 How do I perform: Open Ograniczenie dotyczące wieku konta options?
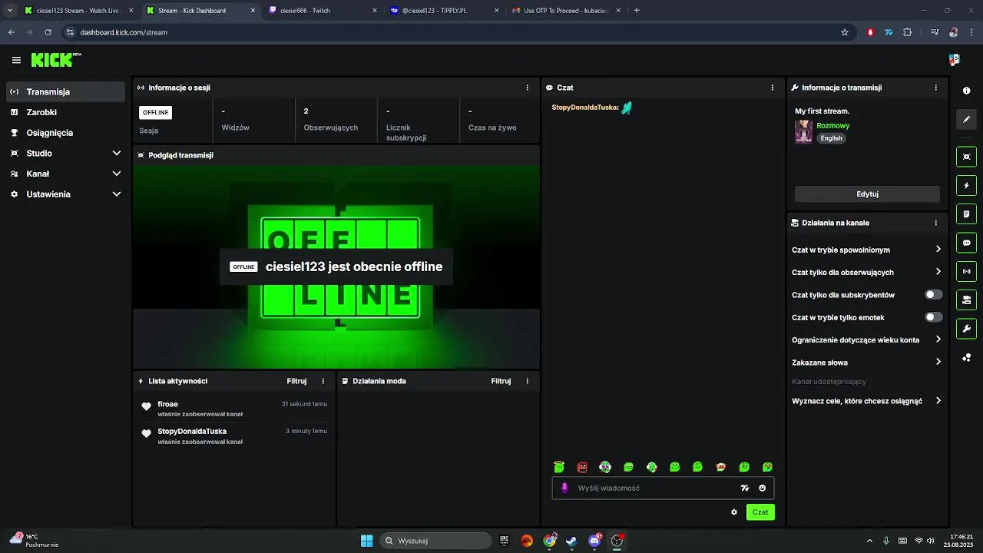[x=867, y=339]
